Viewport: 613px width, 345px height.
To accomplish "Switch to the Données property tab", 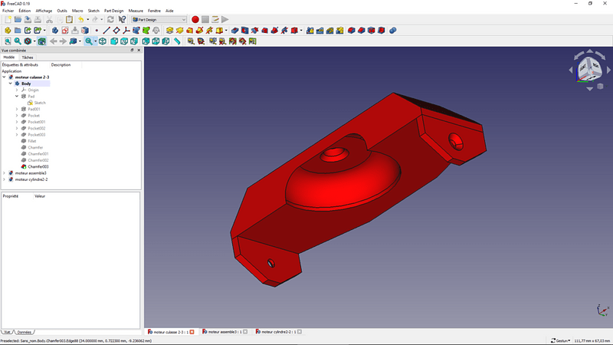I will (x=25, y=332).
